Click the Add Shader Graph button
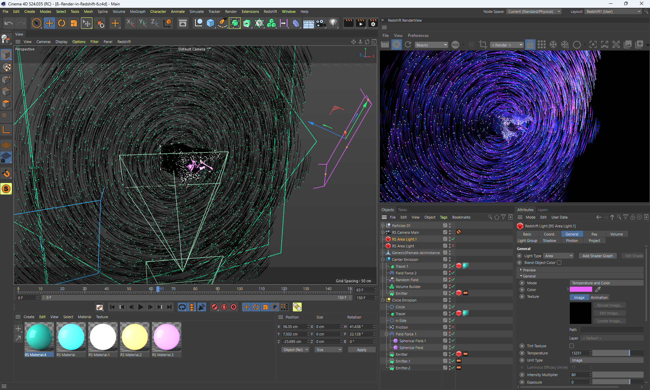Image resolution: width=650 pixels, height=390 pixels. 598,256
